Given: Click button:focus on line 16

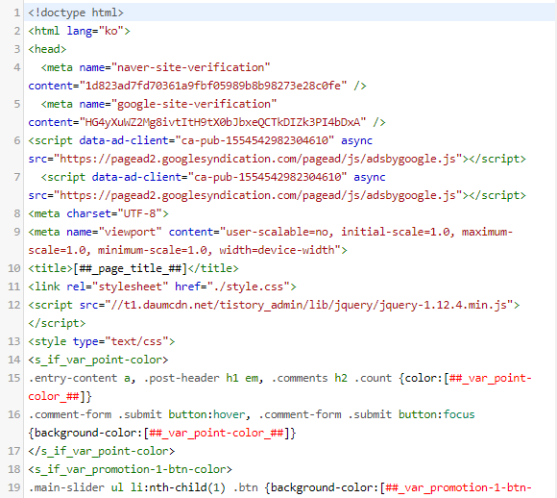Looking at the screenshot, I should tap(436, 414).
